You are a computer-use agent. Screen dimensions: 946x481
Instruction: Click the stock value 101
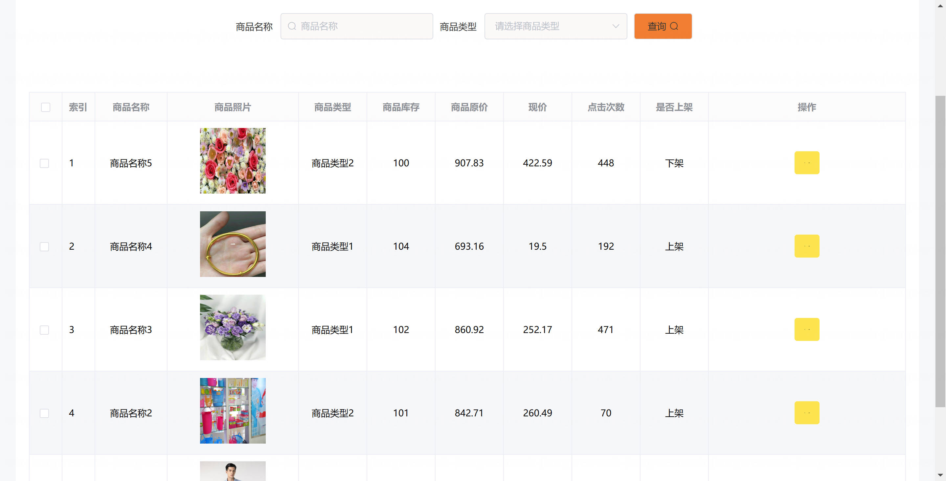tap(401, 413)
